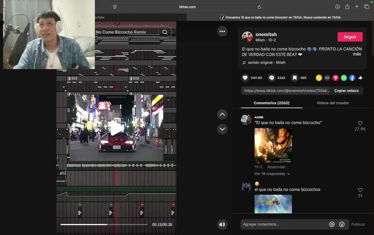Send to friends with the red arrow icon
374x235 pixels.
[x=336, y=78]
